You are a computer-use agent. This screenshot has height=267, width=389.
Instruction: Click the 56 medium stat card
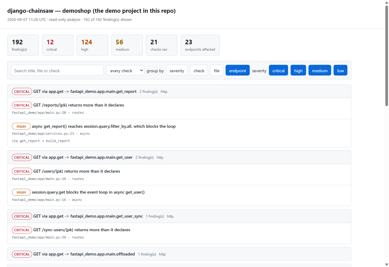(x=127, y=45)
